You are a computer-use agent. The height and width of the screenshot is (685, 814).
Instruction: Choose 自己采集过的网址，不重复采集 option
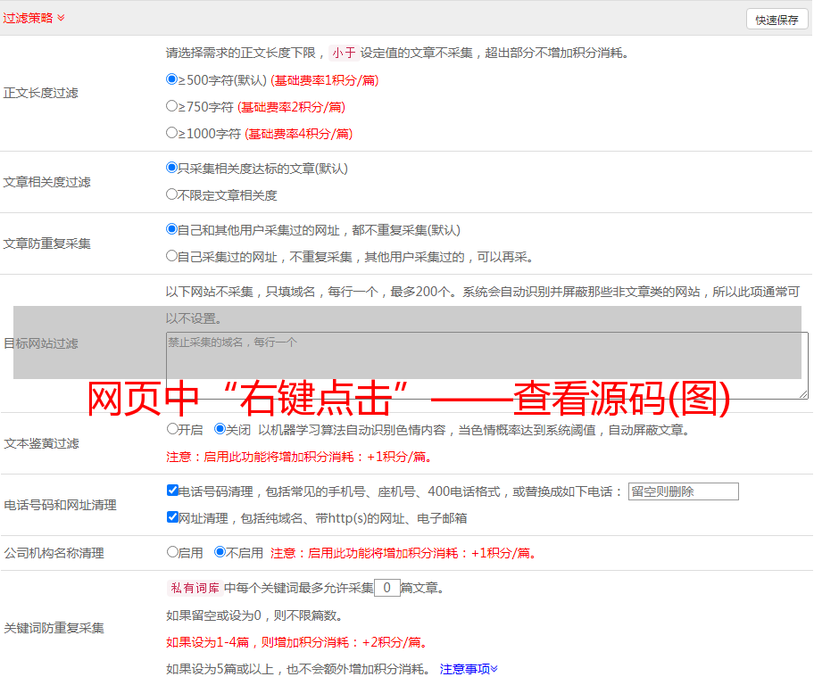[172, 256]
